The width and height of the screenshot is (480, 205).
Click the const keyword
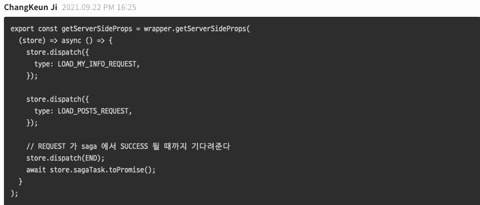click(48, 29)
